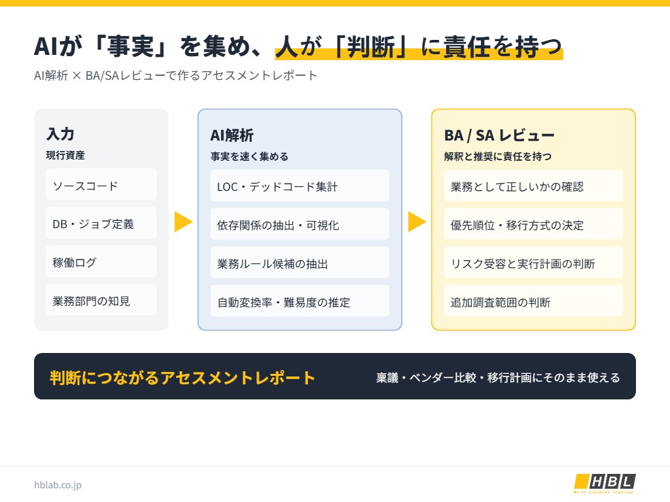Image resolution: width=670 pixels, height=502 pixels.
Task: Click the AI解析 × BA/SAレビュー subtitle line
Action: coord(175,75)
